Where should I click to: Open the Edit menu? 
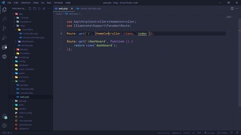point(16,3)
